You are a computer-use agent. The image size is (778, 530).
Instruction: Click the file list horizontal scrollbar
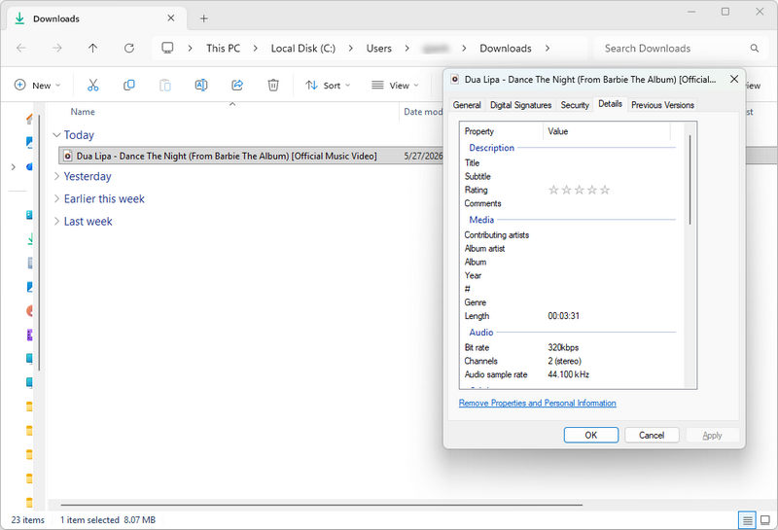322,505
